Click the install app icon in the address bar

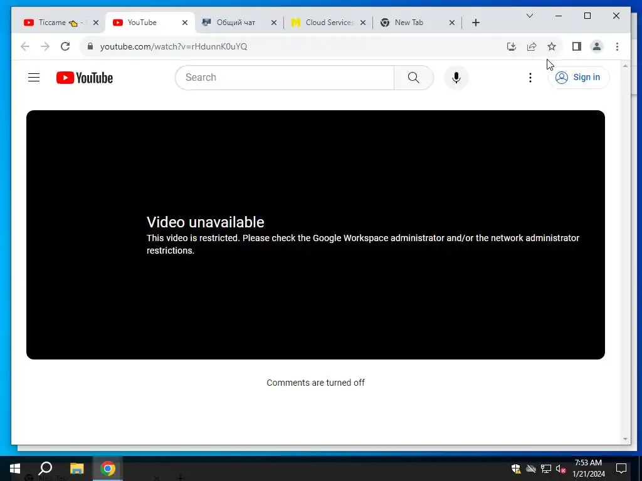coord(512,46)
